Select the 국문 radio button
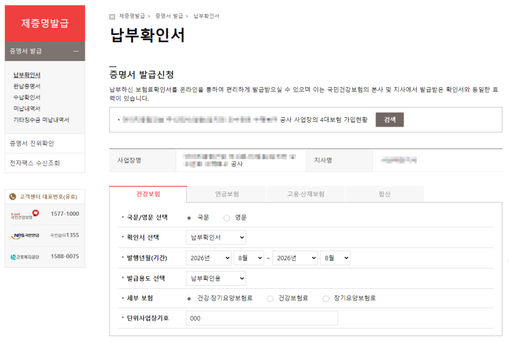The height and width of the screenshot is (343, 509). click(x=189, y=218)
